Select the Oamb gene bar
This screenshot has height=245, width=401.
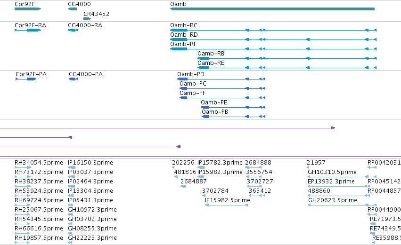[x=272, y=9]
